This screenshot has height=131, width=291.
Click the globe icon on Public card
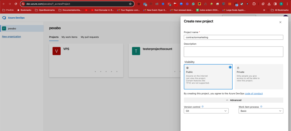point(187,68)
